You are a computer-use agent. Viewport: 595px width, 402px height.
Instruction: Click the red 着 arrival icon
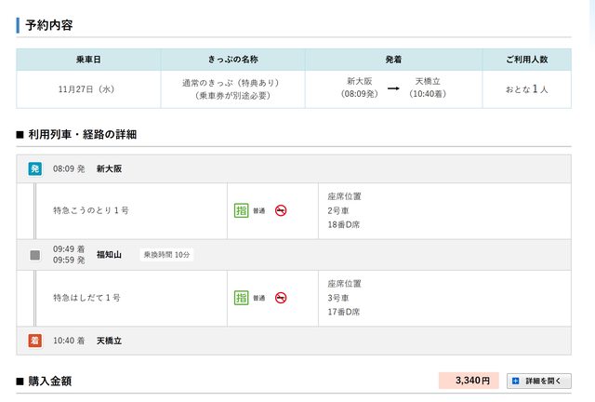[x=35, y=341]
